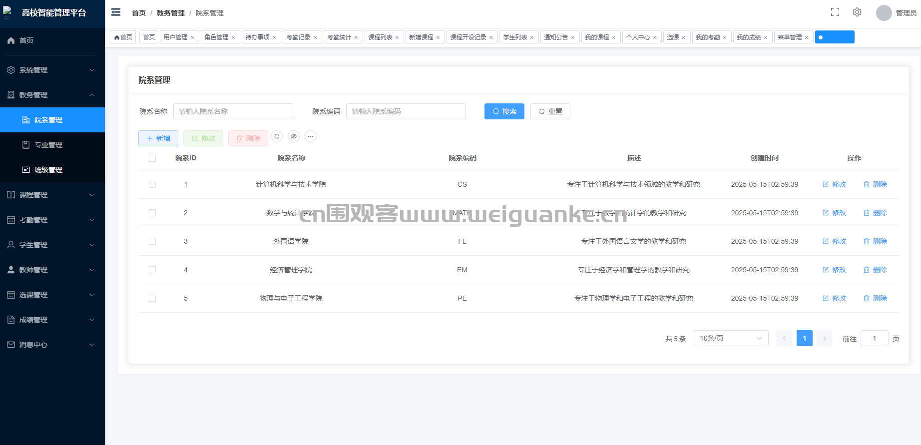Toggle fullscreen mode icon
The width and height of the screenshot is (921, 445).
[x=835, y=12]
